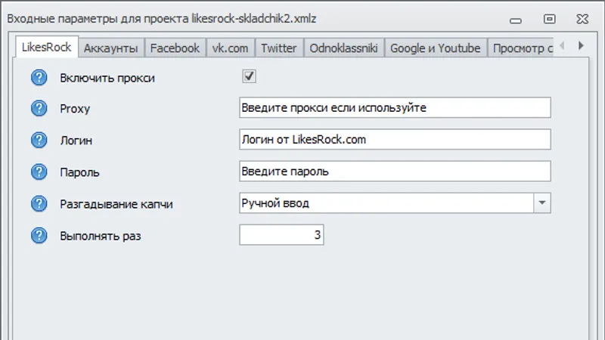Viewport: 605px width, 340px height.
Task: Maximize the project parameters window
Action: click(550, 19)
